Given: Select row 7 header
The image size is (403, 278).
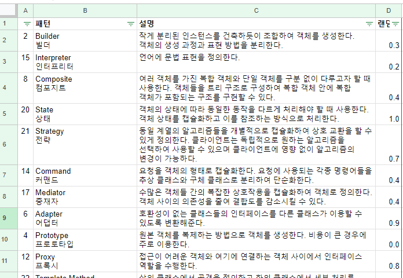Looking at the screenshot, I should click(9, 175).
